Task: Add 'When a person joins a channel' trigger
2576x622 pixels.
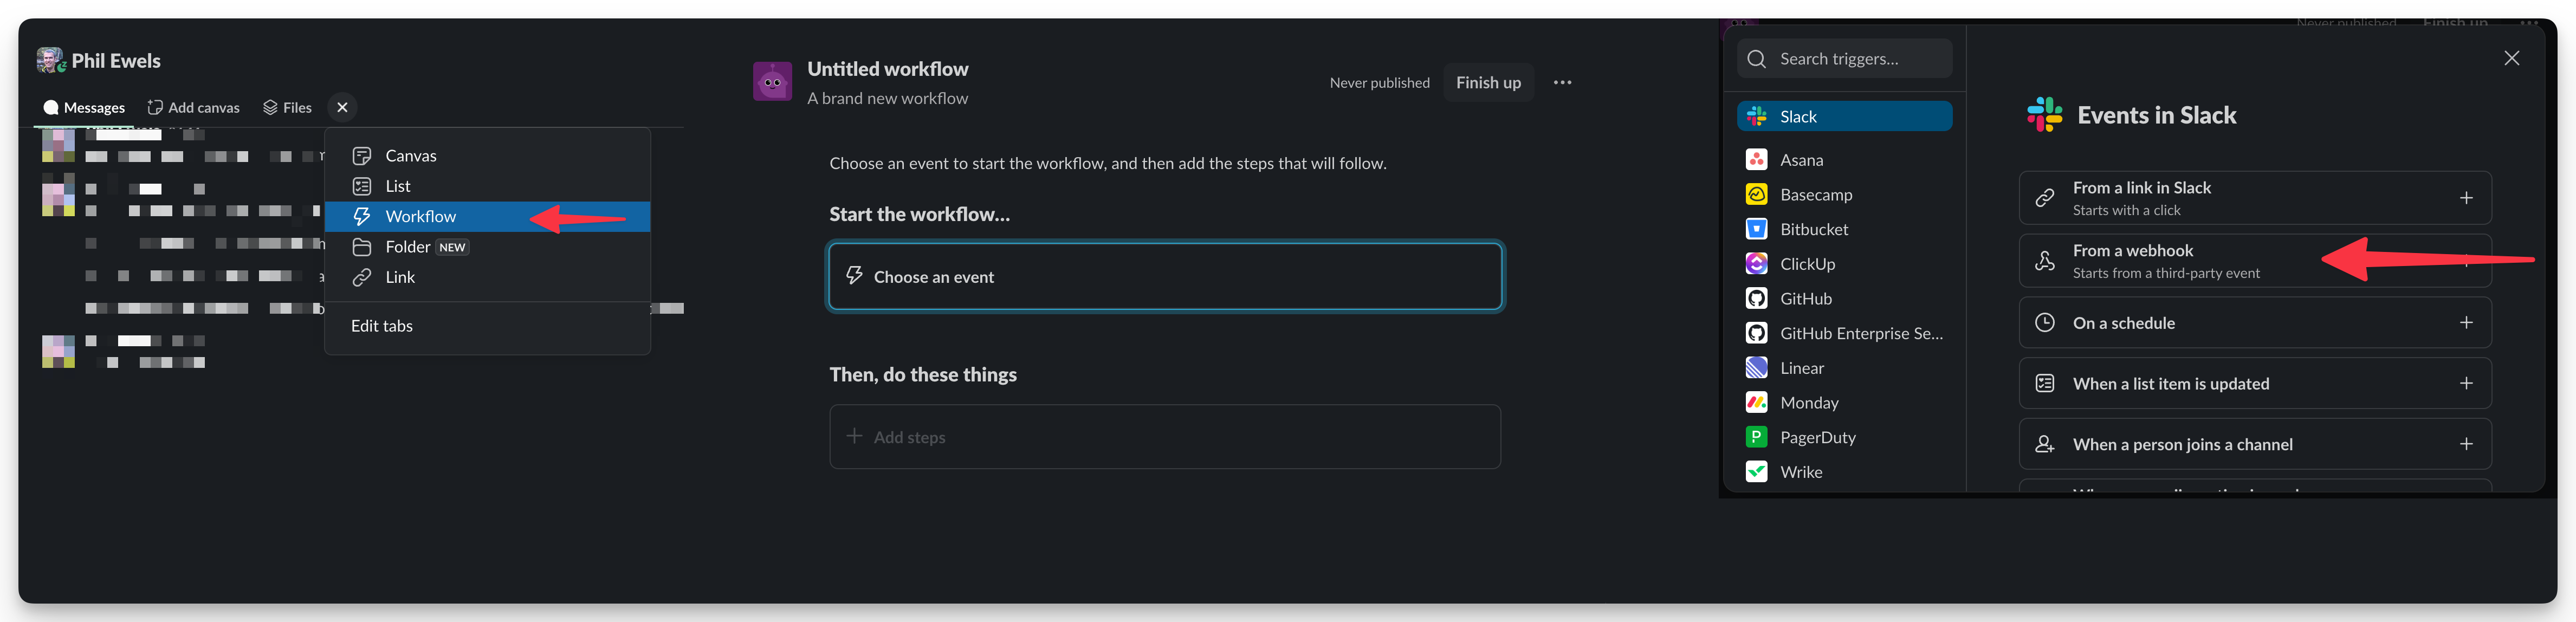Action: click(x=2465, y=444)
